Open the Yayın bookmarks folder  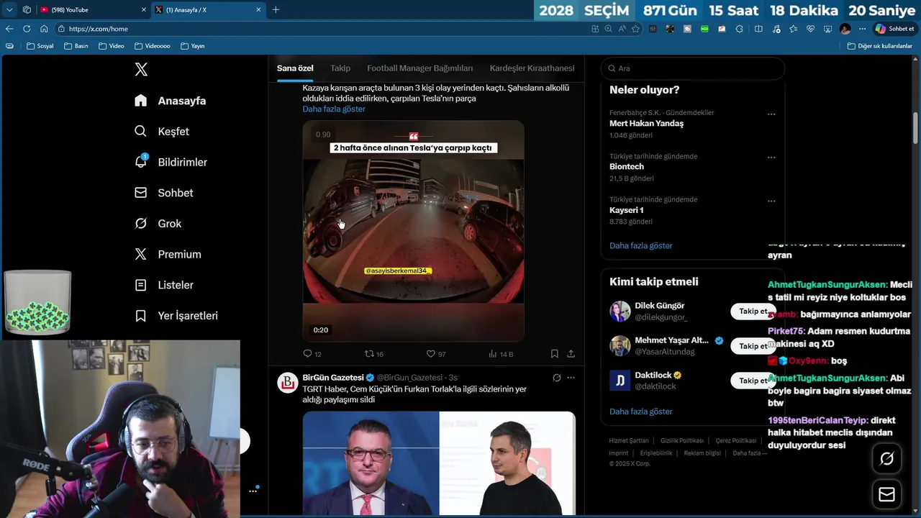click(x=192, y=46)
